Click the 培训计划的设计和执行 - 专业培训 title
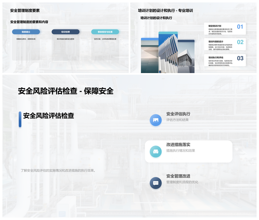 (165, 11)
